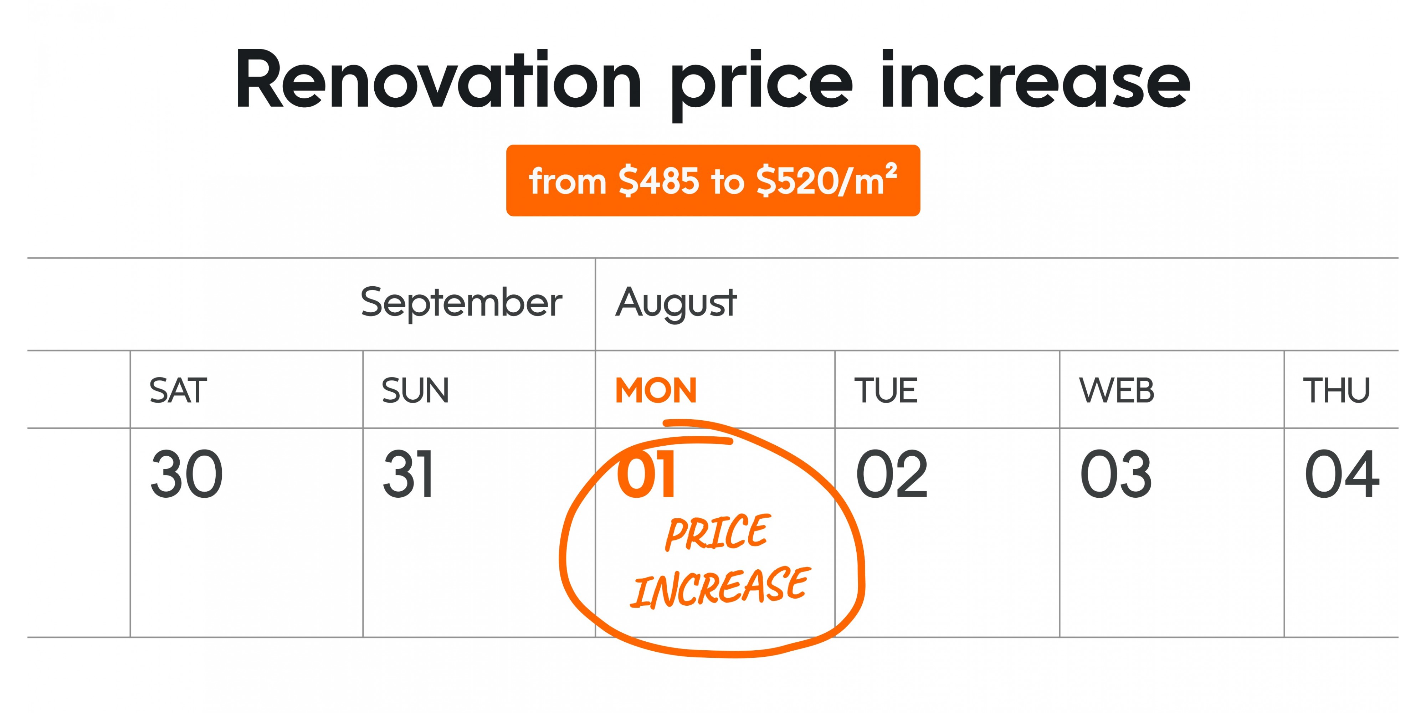Click the highlighted MON day header
This screenshot has height=713, width=1426.
[x=656, y=390]
